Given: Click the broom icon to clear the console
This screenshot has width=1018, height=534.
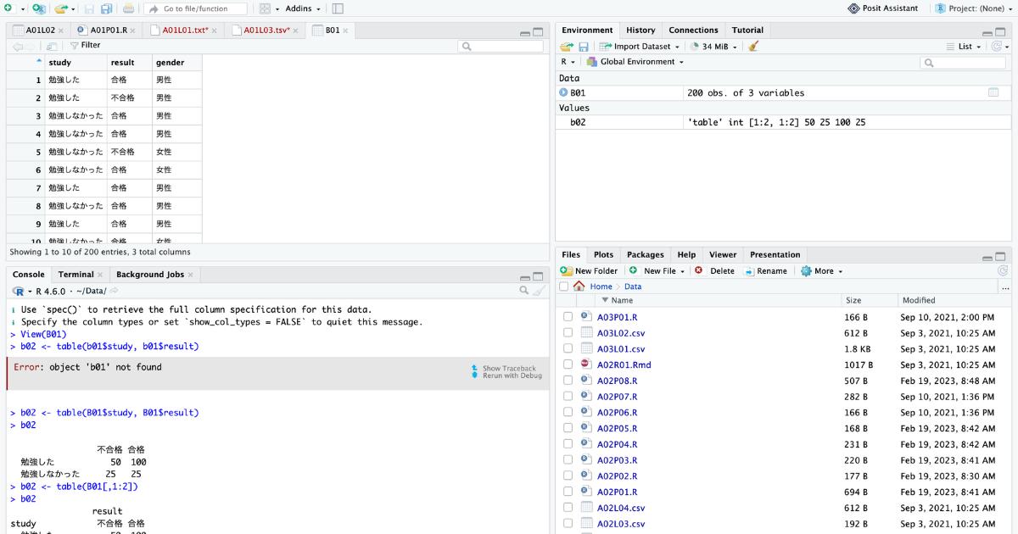Looking at the screenshot, I should pyautogui.click(x=540, y=291).
